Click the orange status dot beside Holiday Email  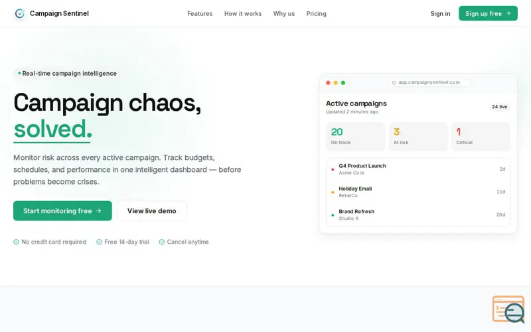pyautogui.click(x=333, y=192)
